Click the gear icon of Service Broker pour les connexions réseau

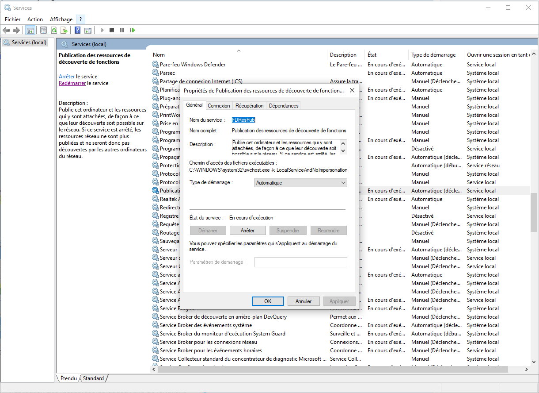(155, 342)
